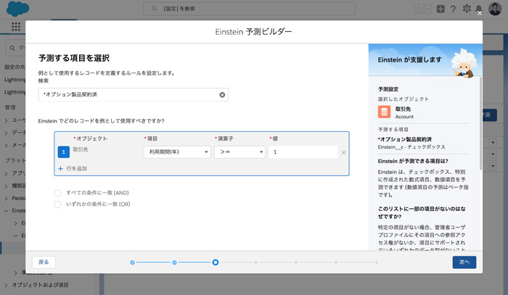The image size is (508, 295).
Task: Click the Account object icon in sidebar
Action: (x=384, y=112)
